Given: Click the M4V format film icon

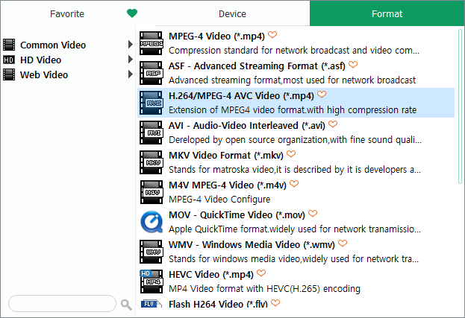Looking at the screenshot, I should click(x=152, y=192).
